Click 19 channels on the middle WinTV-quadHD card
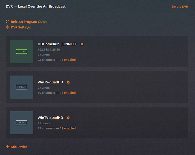Screen dimensions: 195x155 click(46, 93)
